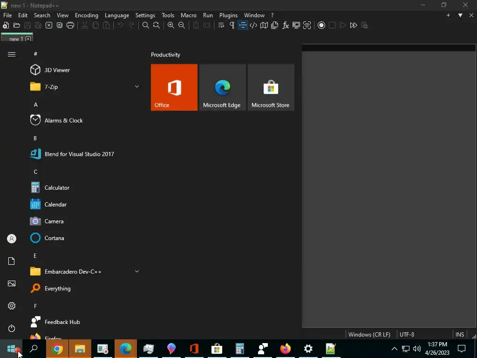477x358 pixels.
Task: Open the User Defined Language dialog icon
Action: click(253, 25)
